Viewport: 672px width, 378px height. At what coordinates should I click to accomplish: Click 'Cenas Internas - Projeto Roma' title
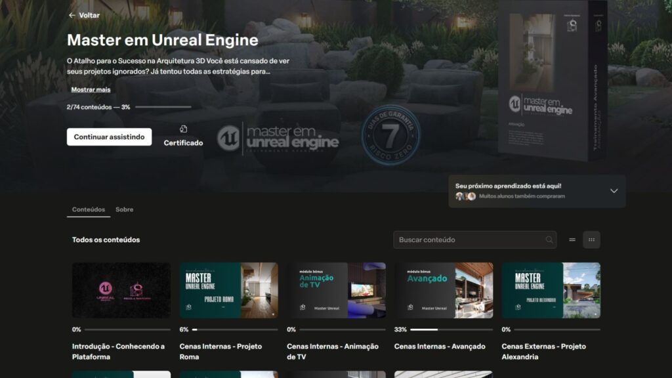tap(220, 352)
